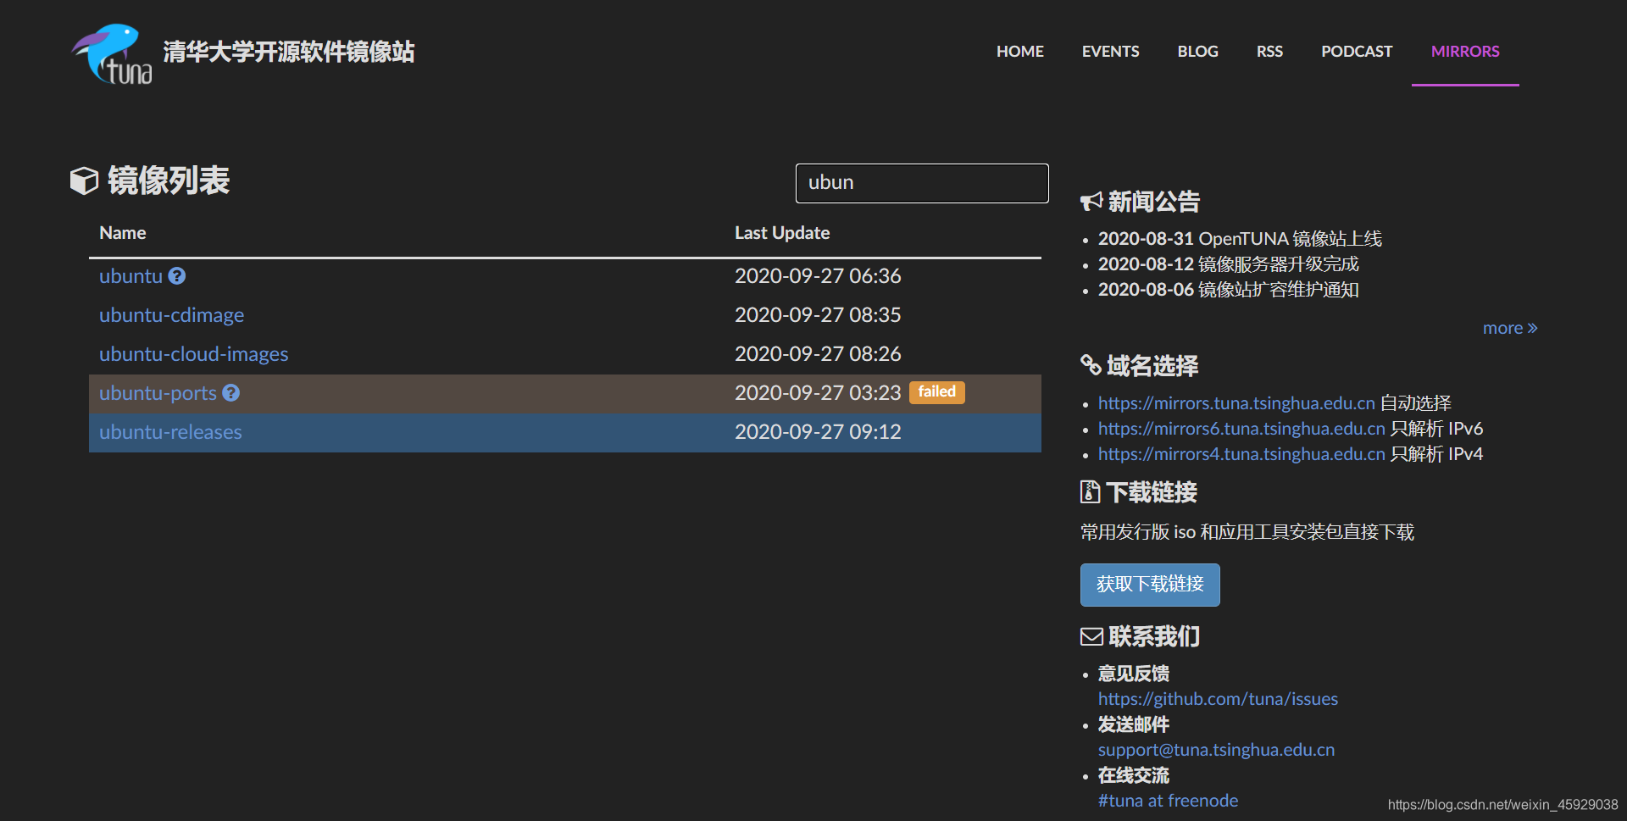Open news 2020-08-06 maintenance notice
Screen dimensions: 1627x821
click(x=1228, y=290)
